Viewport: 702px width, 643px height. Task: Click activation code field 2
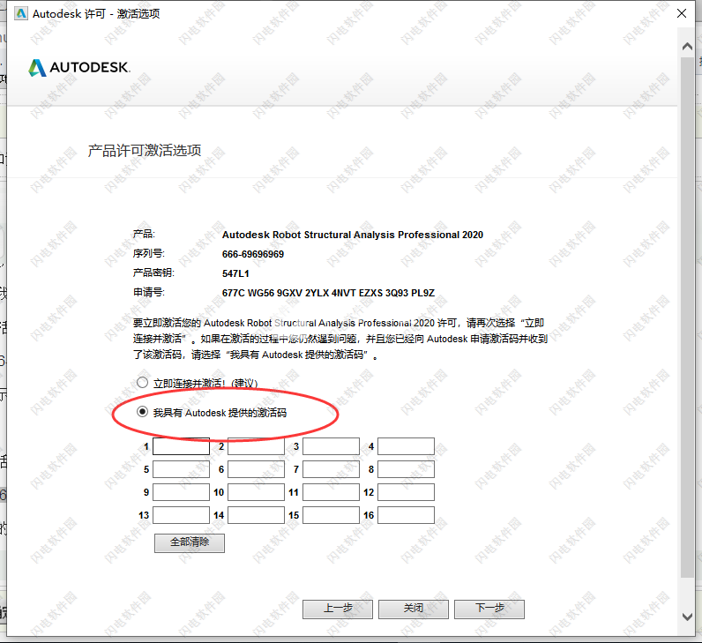click(256, 446)
